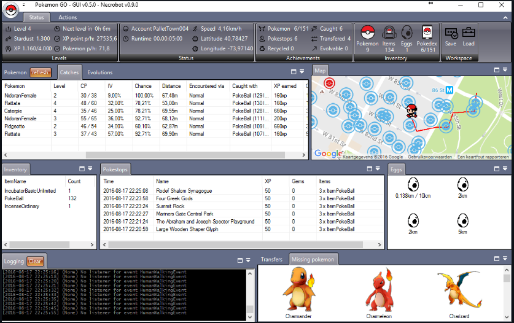The height and width of the screenshot is (323, 514).
Task: Open the Pokedex icon
Action: (x=427, y=33)
